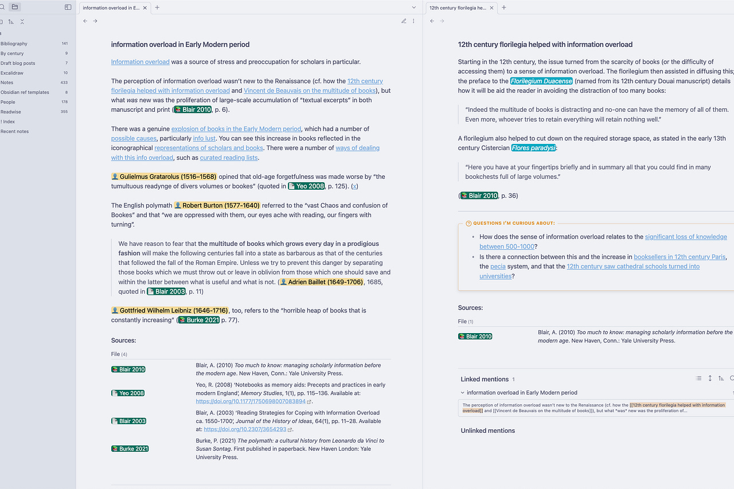The height and width of the screenshot is (489, 734).
Task: Add new tab in the left pane
Action: tap(157, 7)
